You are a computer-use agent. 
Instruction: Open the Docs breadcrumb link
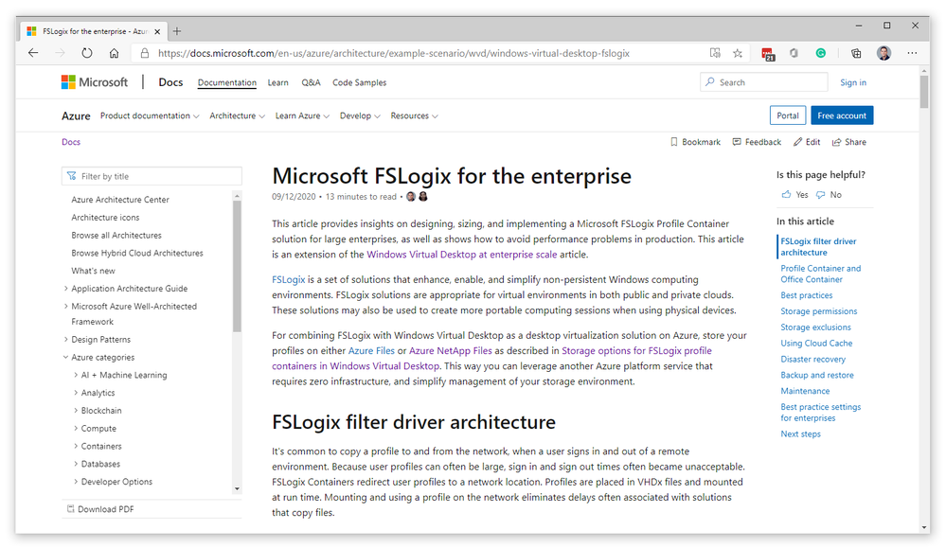point(71,142)
